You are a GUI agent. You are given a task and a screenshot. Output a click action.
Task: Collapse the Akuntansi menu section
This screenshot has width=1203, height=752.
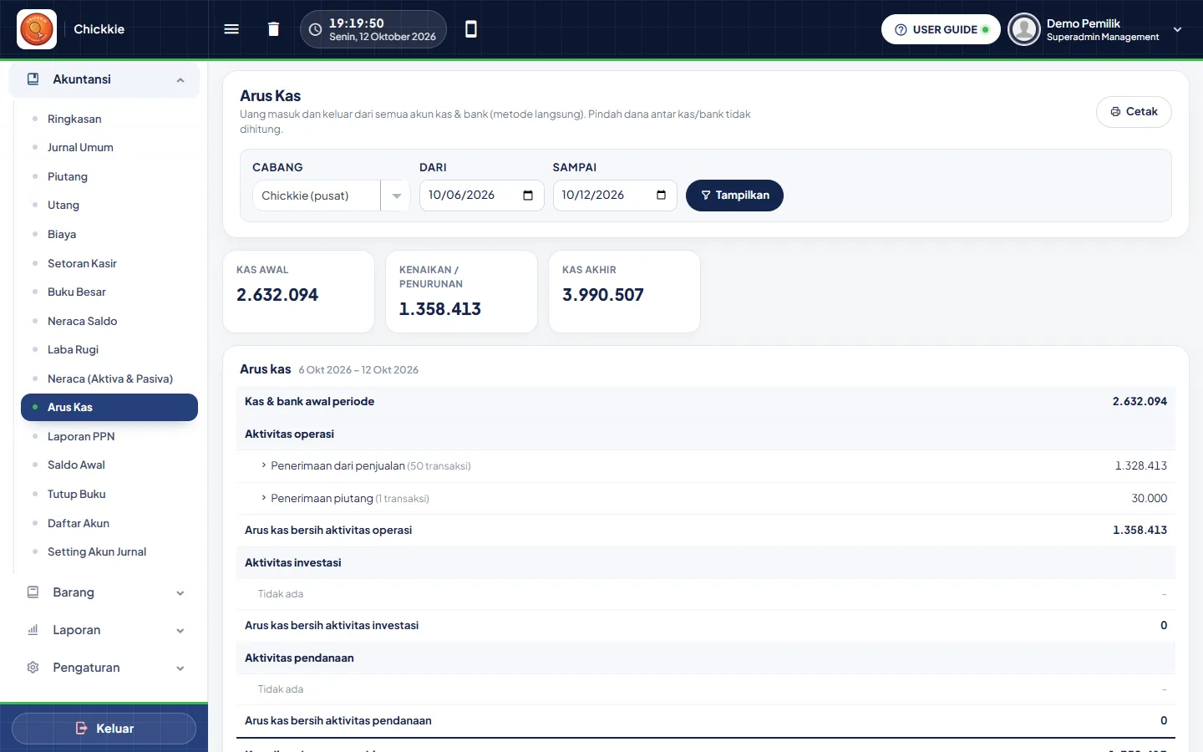pos(180,80)
